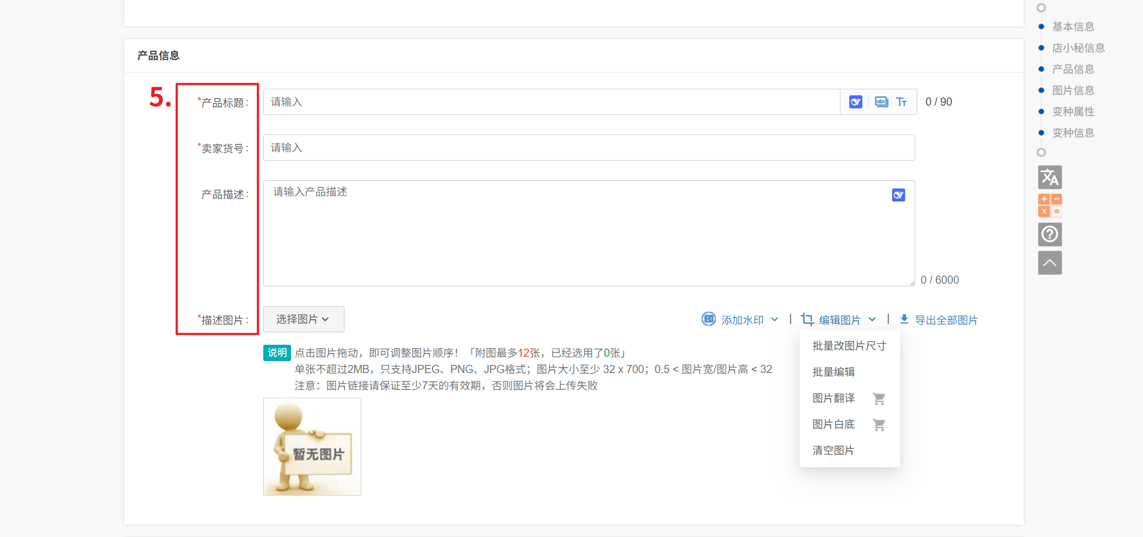Click the 卖家货号 input field
Viewport: 1143px width, 537px height.
[589, 148]
